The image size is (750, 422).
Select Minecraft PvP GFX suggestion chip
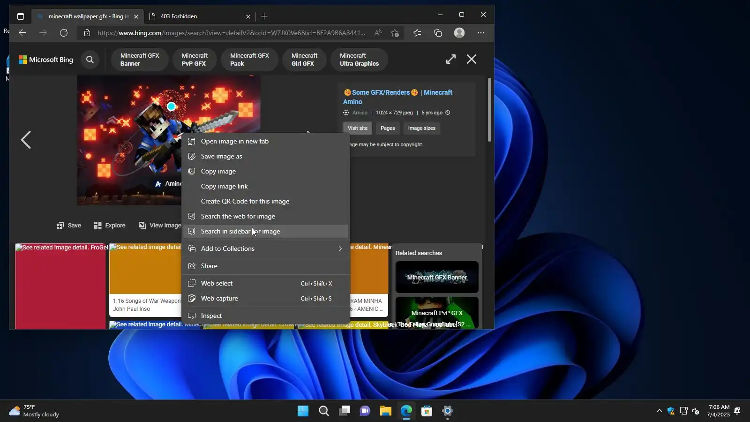[195, 60]
